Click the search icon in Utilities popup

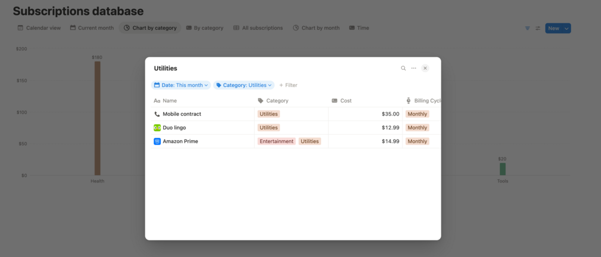point(403,68)
